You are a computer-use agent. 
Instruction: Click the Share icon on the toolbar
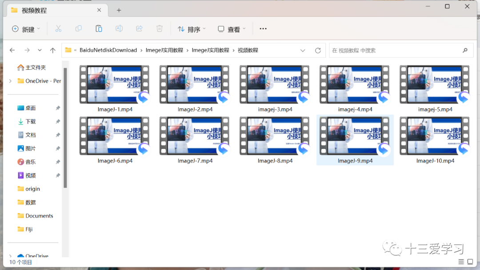[139, 28]
